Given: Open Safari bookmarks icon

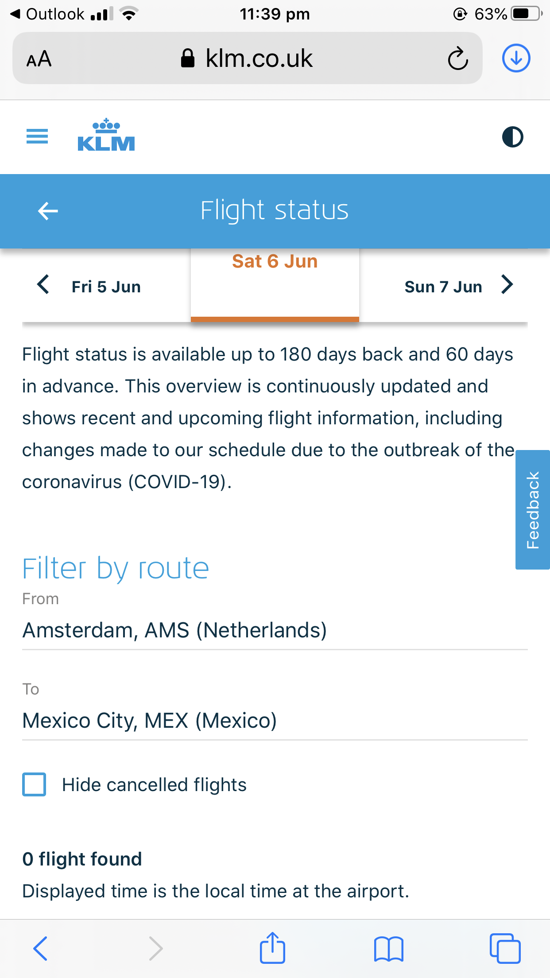Looking at the screenshot, I should tap(388, 949).
